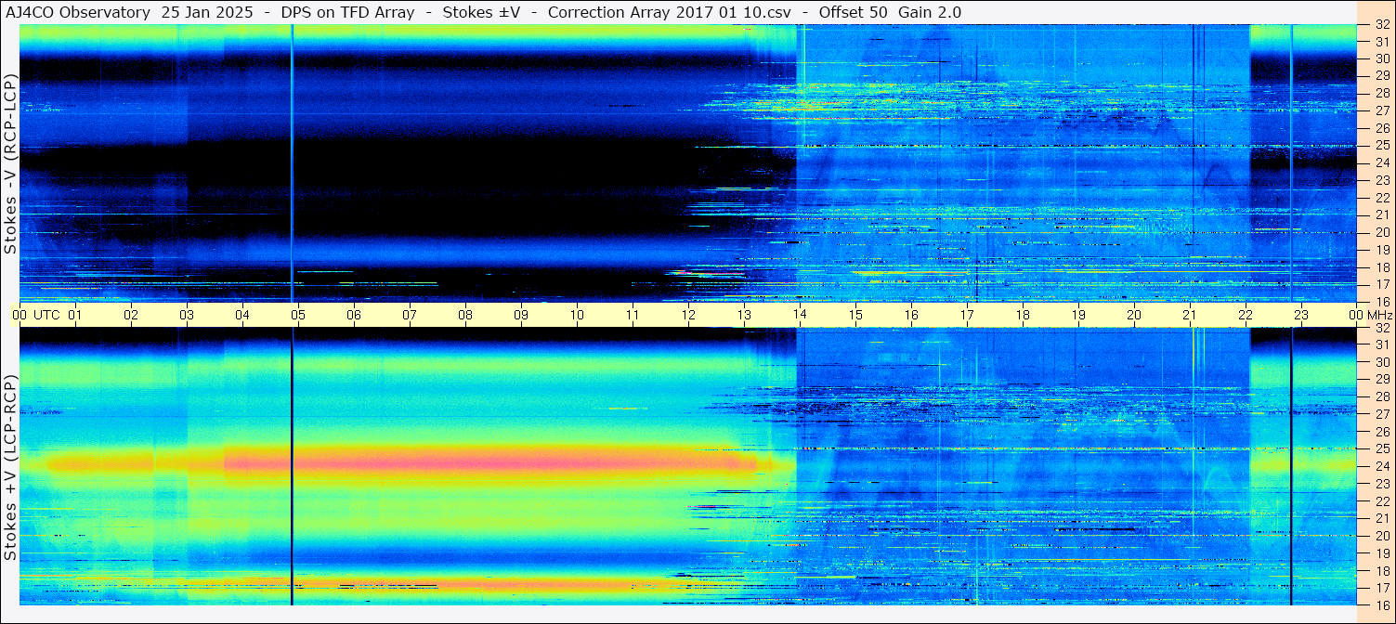Click the 'AJ4CO Observatory' title text

point(78,12)
